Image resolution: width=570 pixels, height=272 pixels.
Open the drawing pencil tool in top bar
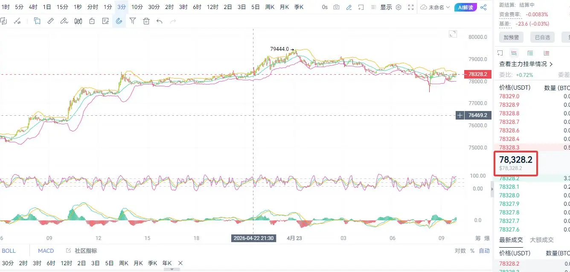(x=349, y=7)
